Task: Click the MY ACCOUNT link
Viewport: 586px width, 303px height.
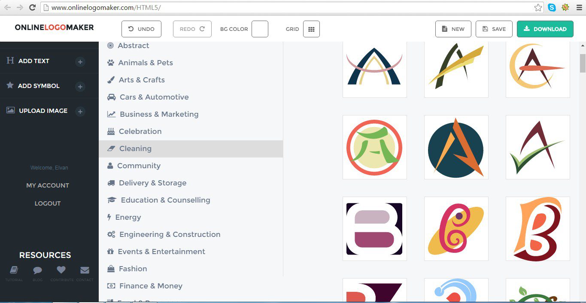Action: tap(48, 185)
